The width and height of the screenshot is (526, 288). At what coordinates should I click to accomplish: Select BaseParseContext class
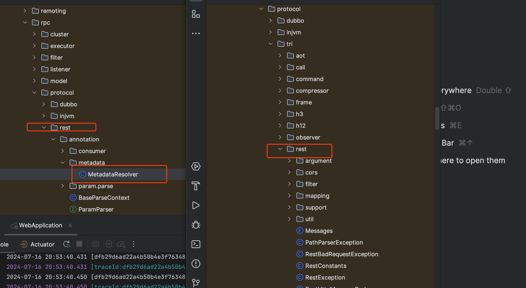[x=104, y=198]
